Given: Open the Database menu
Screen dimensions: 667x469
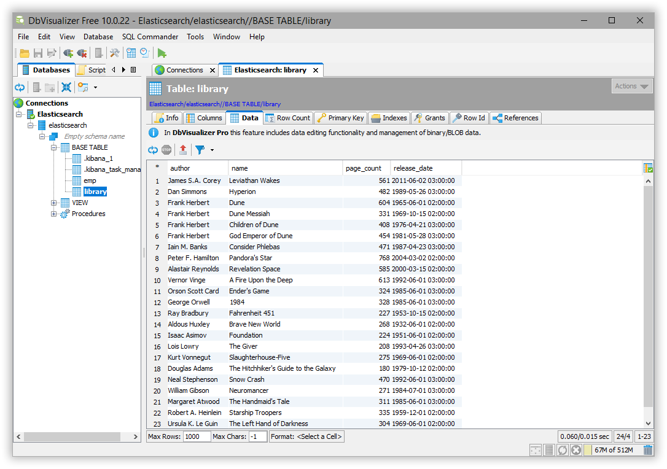Looking at the screenshot, I should (98, 37).
